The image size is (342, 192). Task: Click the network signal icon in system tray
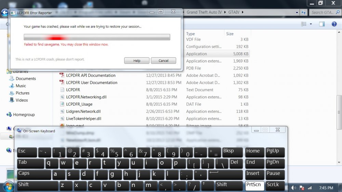tap(310, 188)
